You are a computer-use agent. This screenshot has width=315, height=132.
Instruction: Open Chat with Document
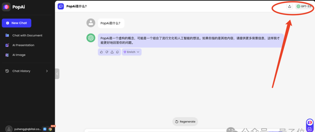tap(24, 36)
